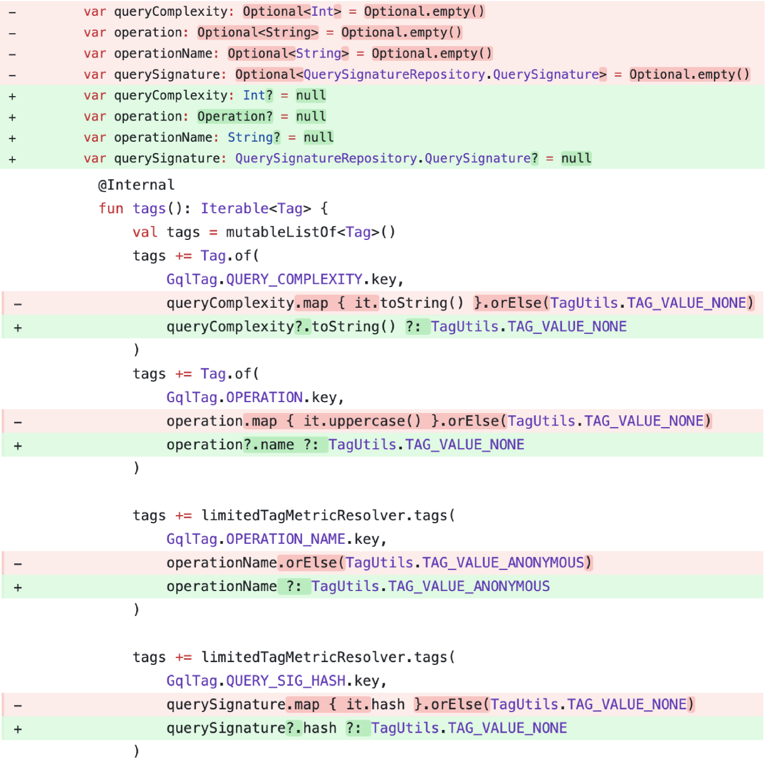This screenshot has height=775, width=766.
Task: Click the '@Internal' annotation
Action: point(136,185)
